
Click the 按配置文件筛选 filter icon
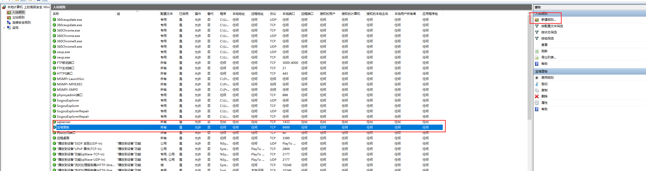(x=537, y=26)
